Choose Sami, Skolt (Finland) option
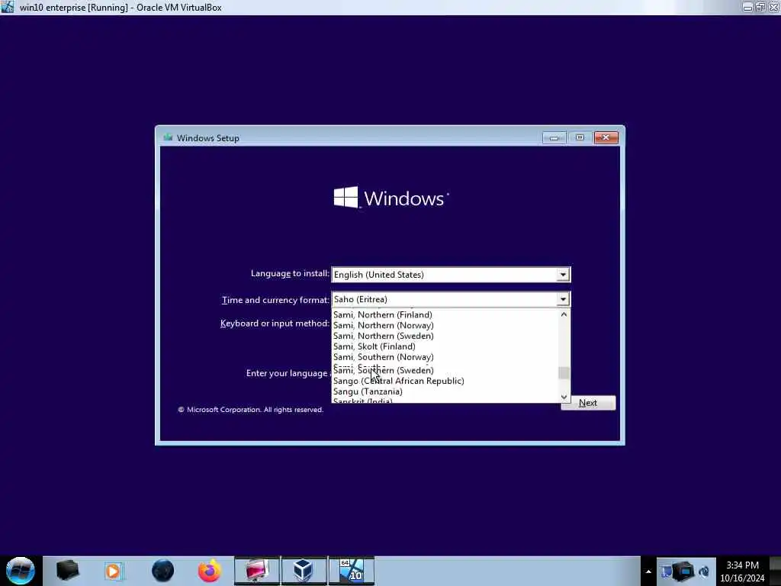The width and height of the screenshot is (781, 586). (374, 346)
